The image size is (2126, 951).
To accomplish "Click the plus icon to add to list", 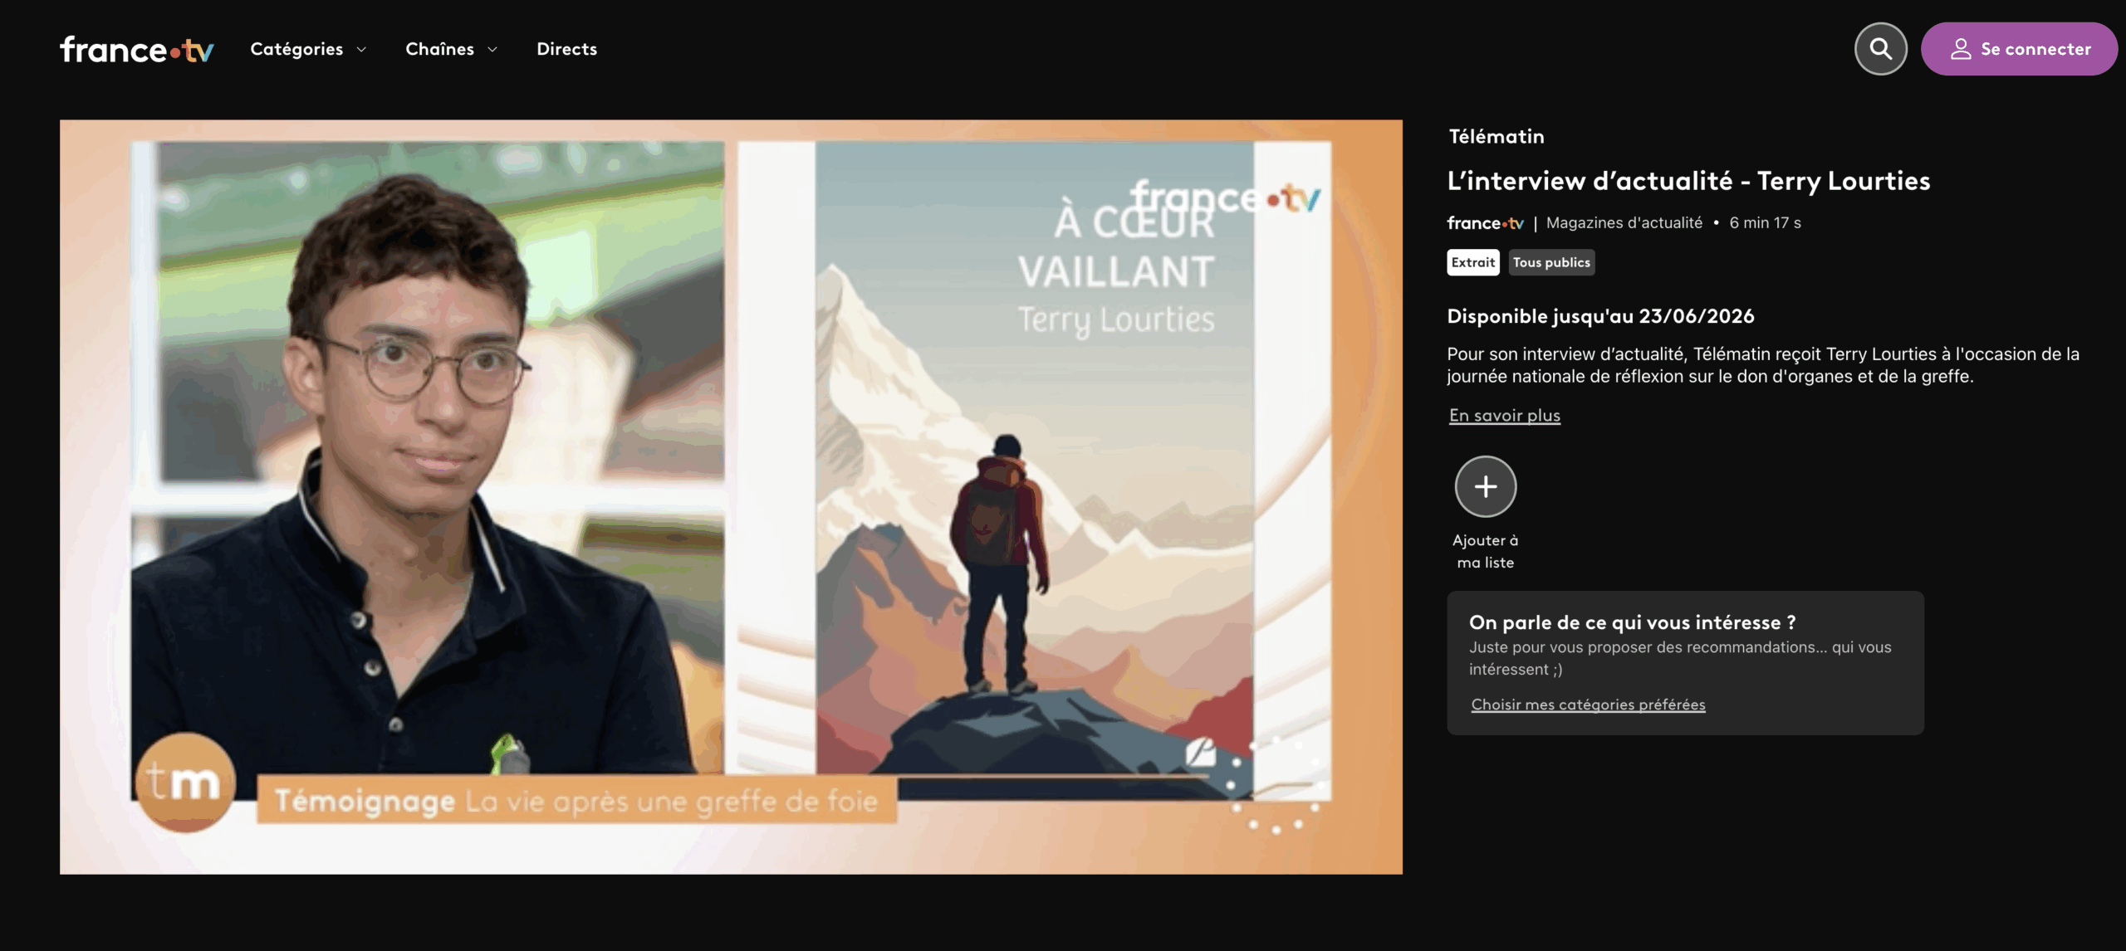I will coord(1485,486).
